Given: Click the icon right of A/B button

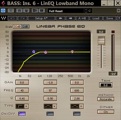Looking at the screenshot, I should point(42,11).
